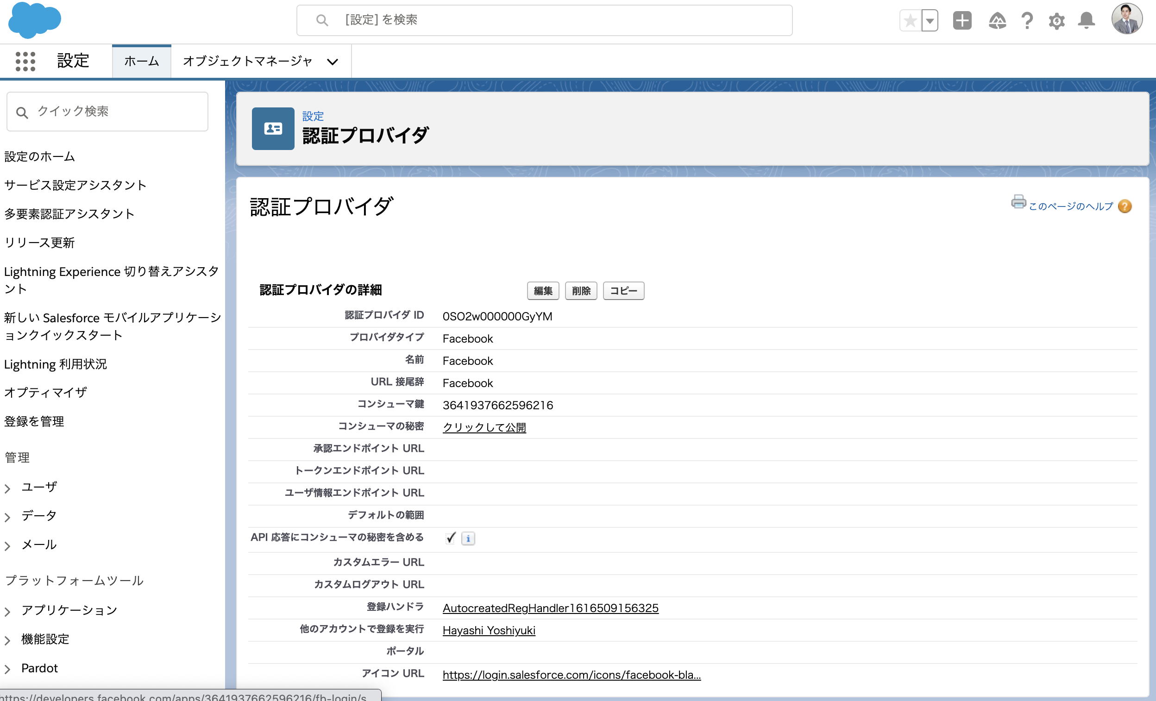Click the 編集 button
This screenshot has height=701, width=1156.
[x=543, y=291]
